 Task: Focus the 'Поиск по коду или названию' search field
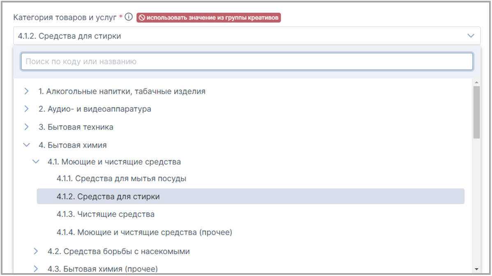click(x=247, y=62)
